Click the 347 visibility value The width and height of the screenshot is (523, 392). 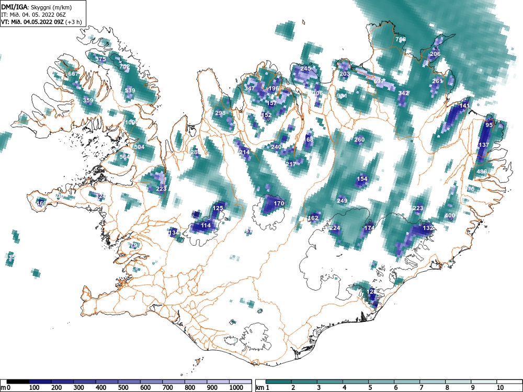249,88
